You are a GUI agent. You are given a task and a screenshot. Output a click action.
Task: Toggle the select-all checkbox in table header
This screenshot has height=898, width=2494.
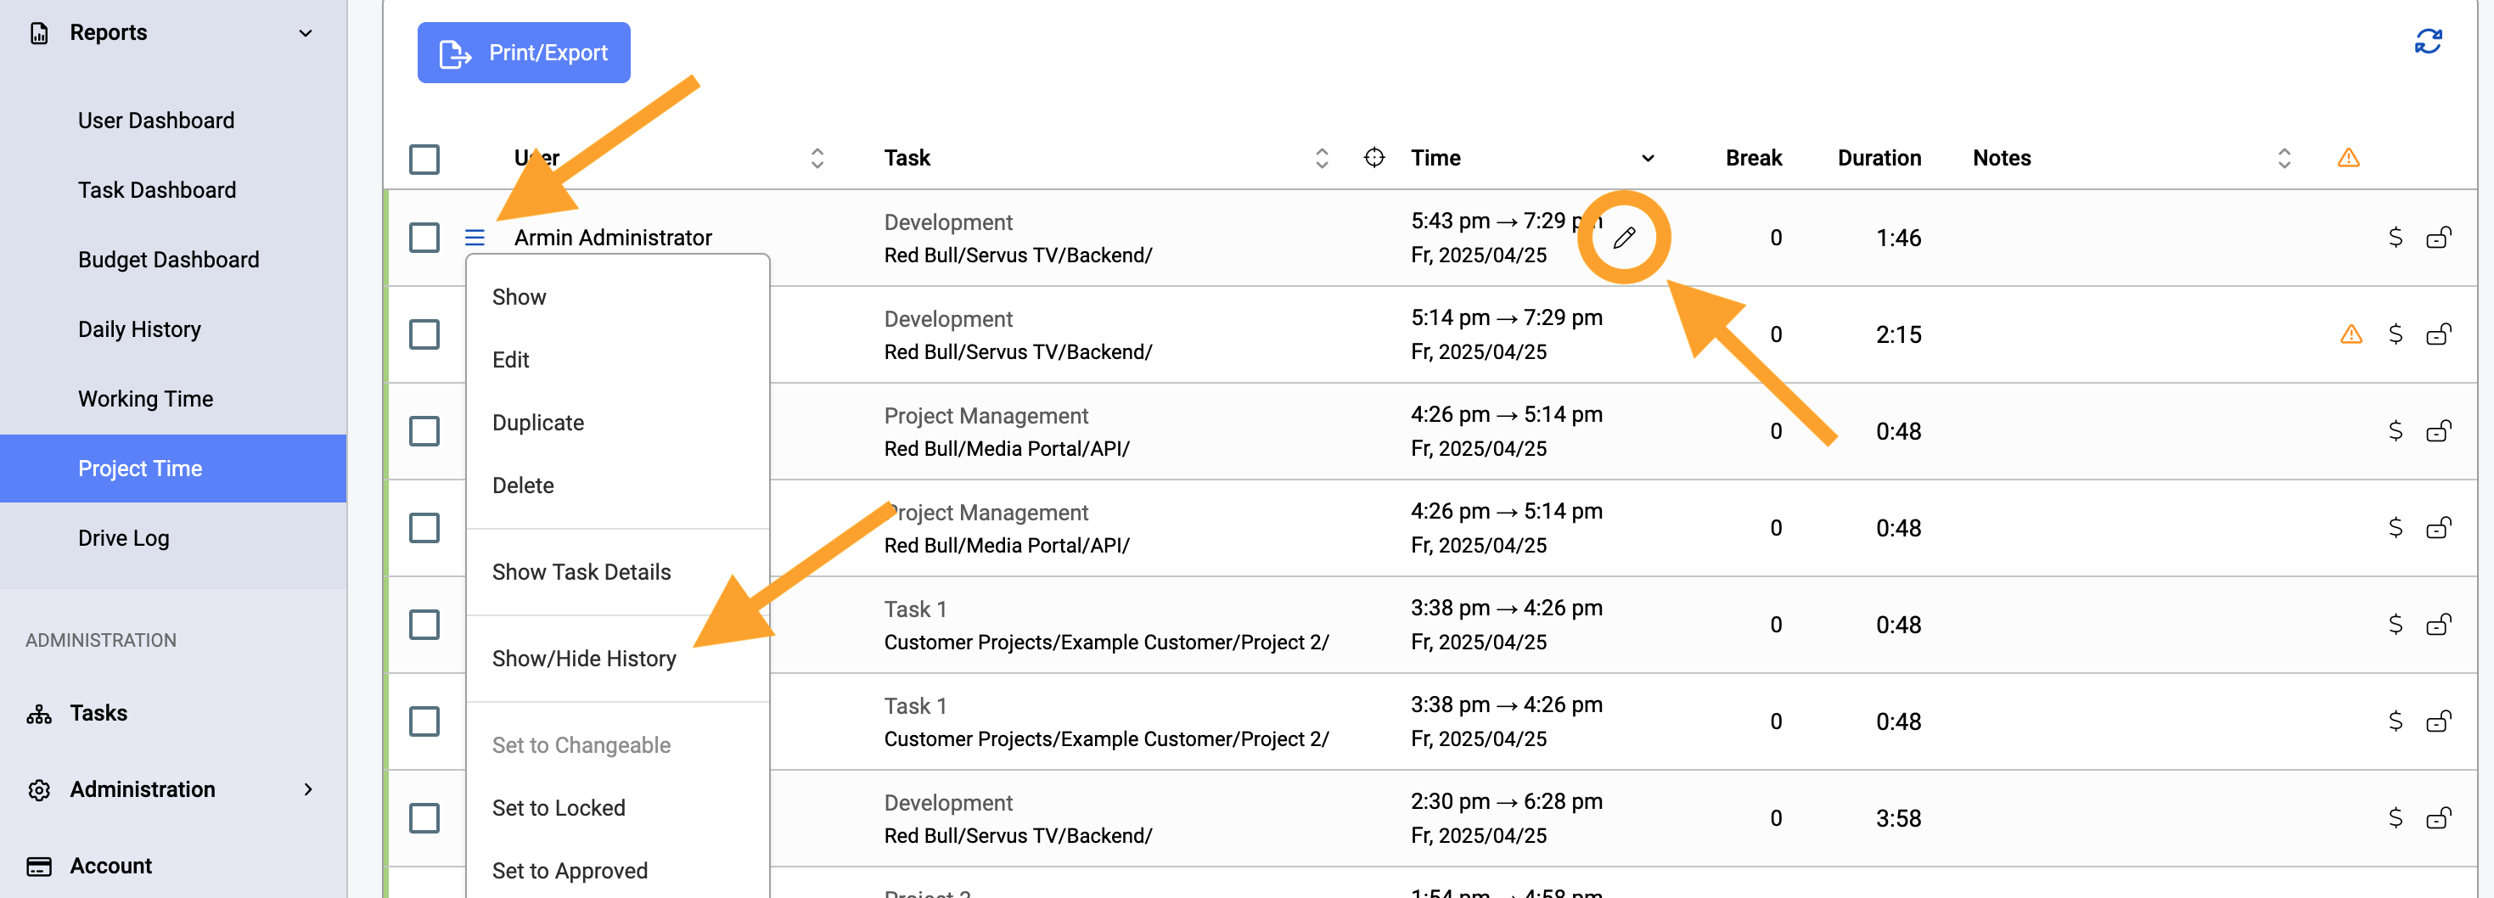pyautogui.click(x=424, y=159)
